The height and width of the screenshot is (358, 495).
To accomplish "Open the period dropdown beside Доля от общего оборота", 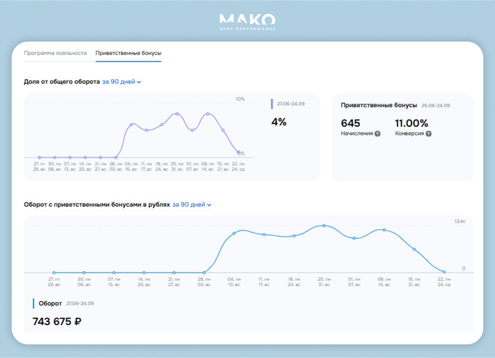I will [x=121, y=82].
